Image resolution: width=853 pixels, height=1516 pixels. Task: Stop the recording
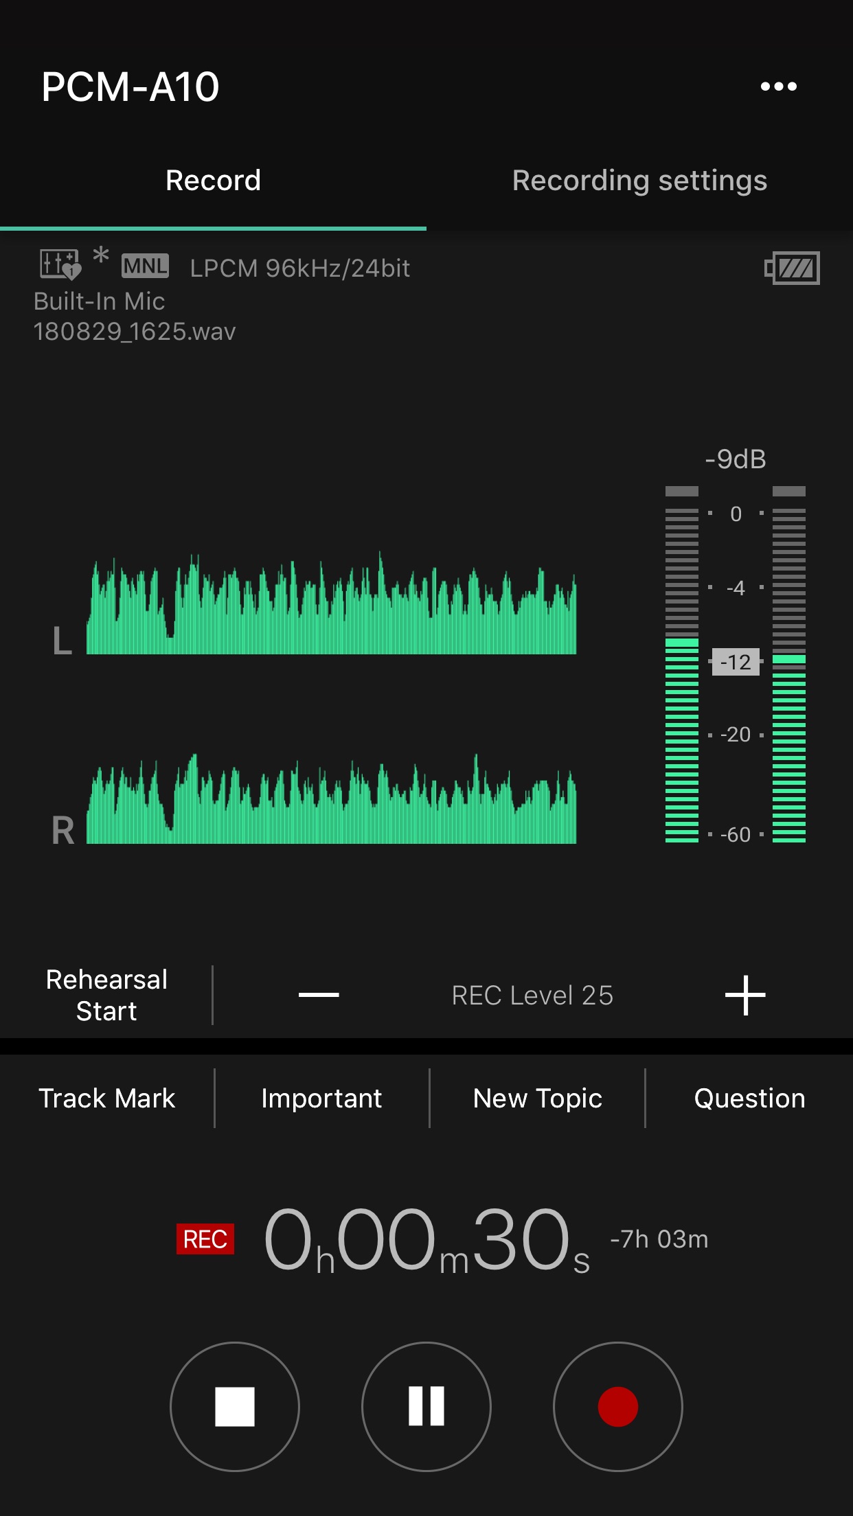[235, 1407]
